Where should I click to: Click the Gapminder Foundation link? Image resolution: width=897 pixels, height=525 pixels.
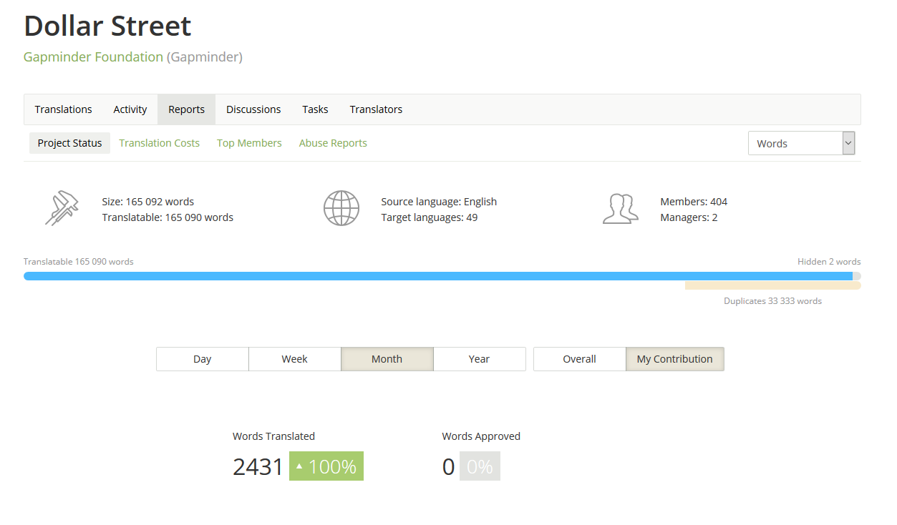point(93,57)
